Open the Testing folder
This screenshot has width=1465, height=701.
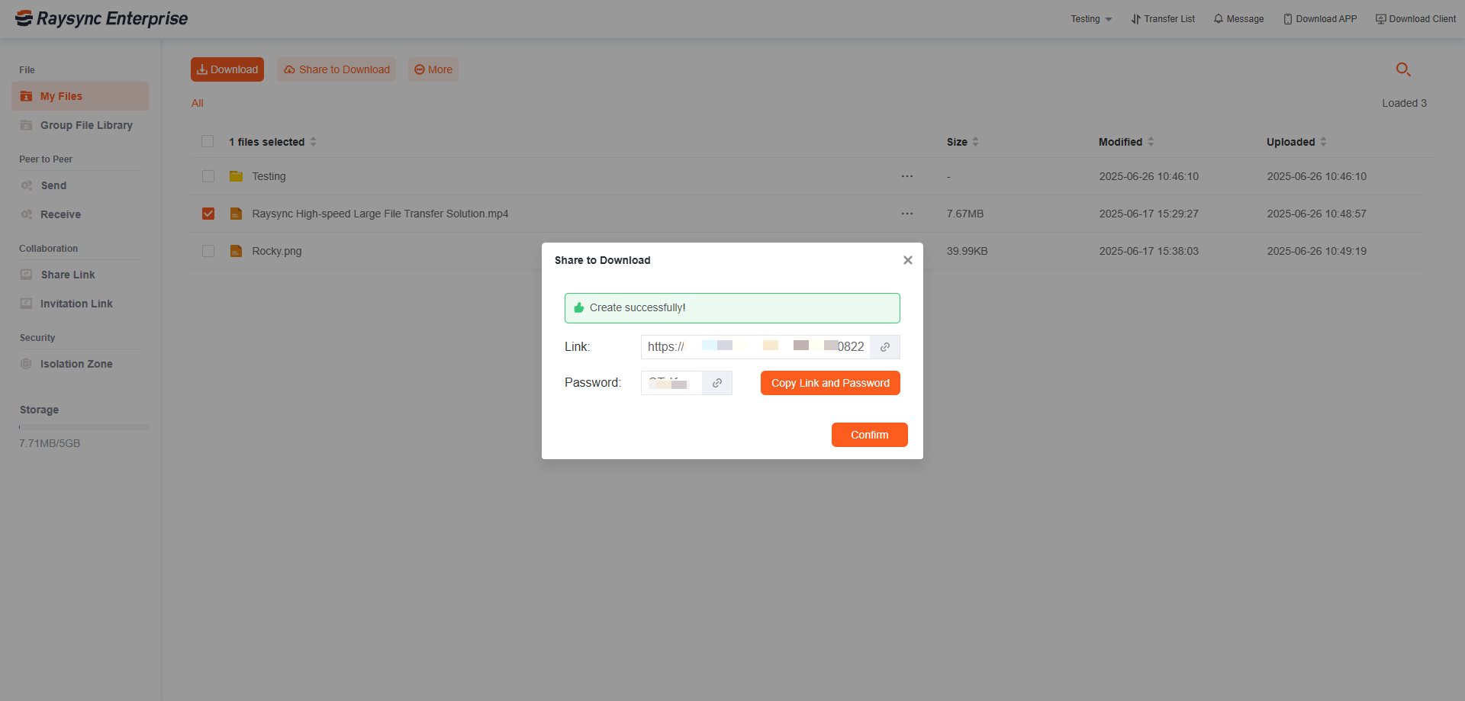coord(269,176)
